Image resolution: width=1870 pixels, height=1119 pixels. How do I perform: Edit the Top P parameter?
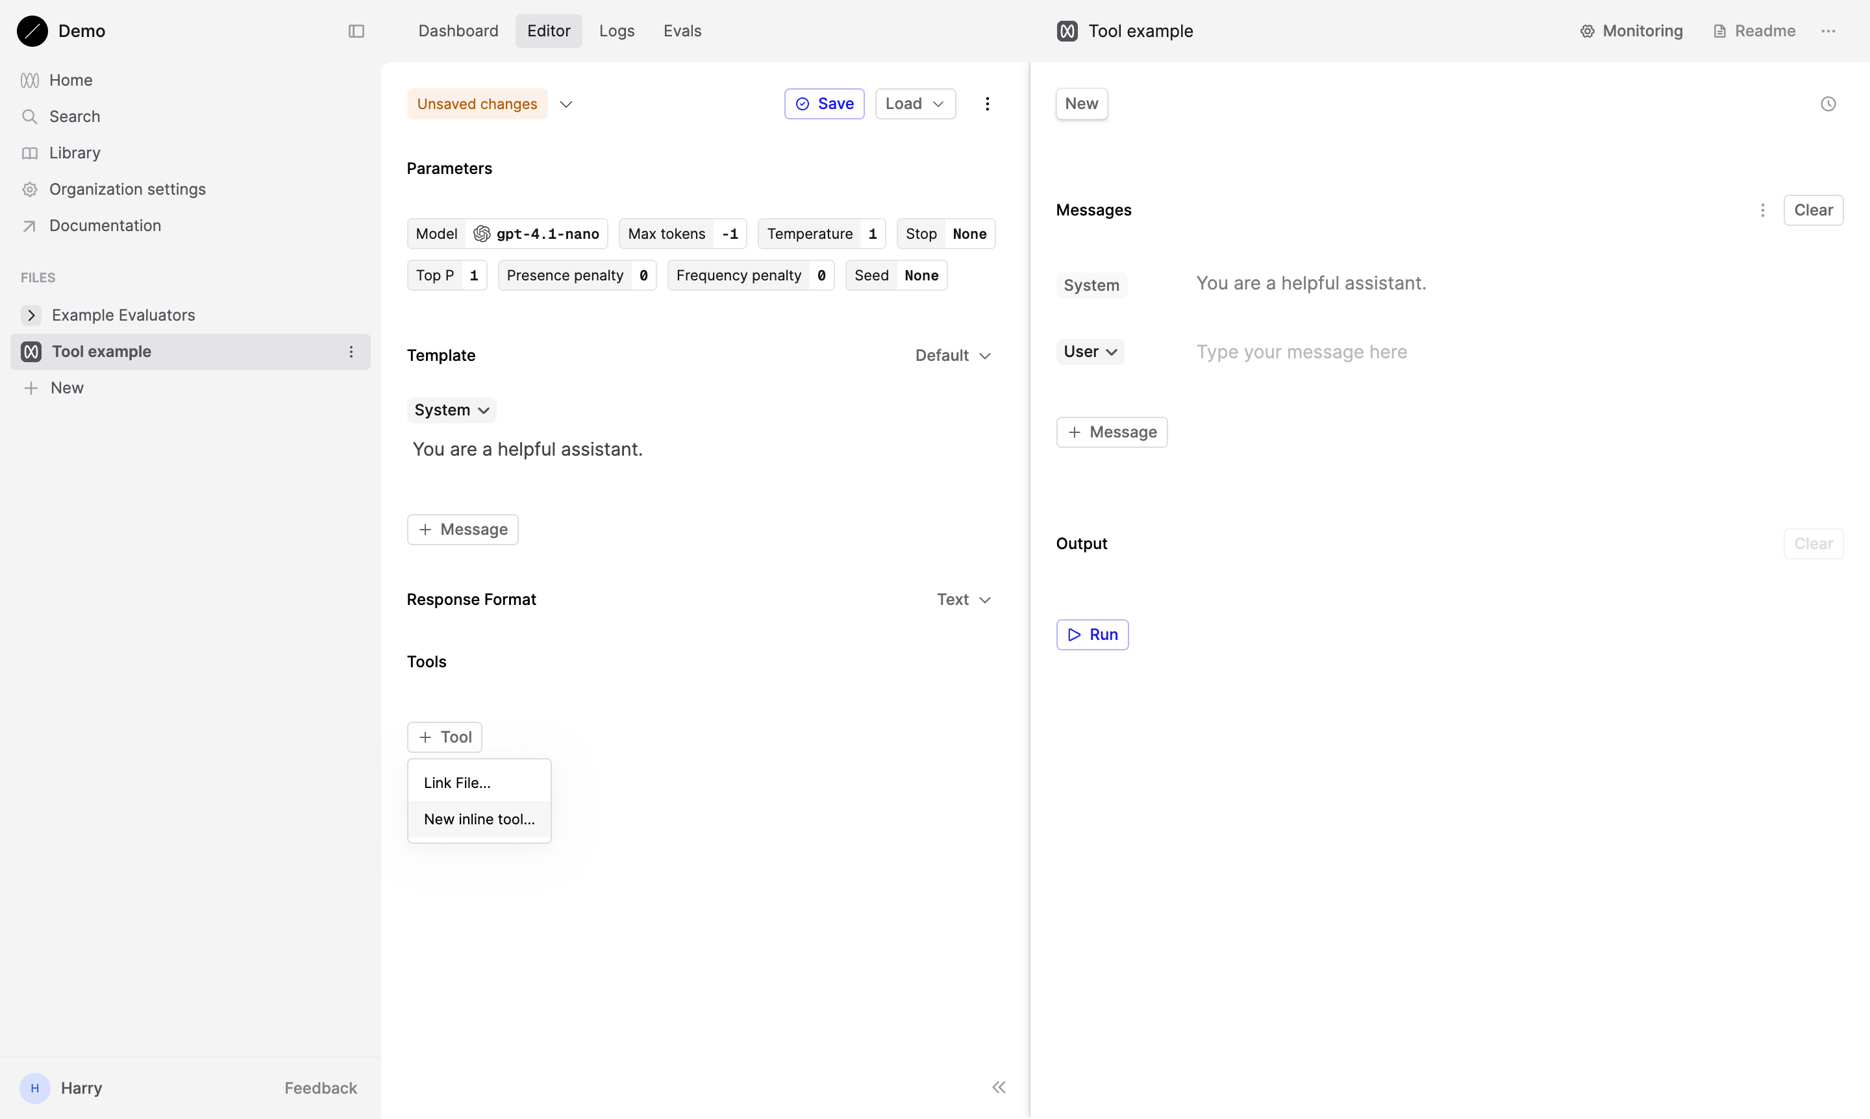click(447, 275)
